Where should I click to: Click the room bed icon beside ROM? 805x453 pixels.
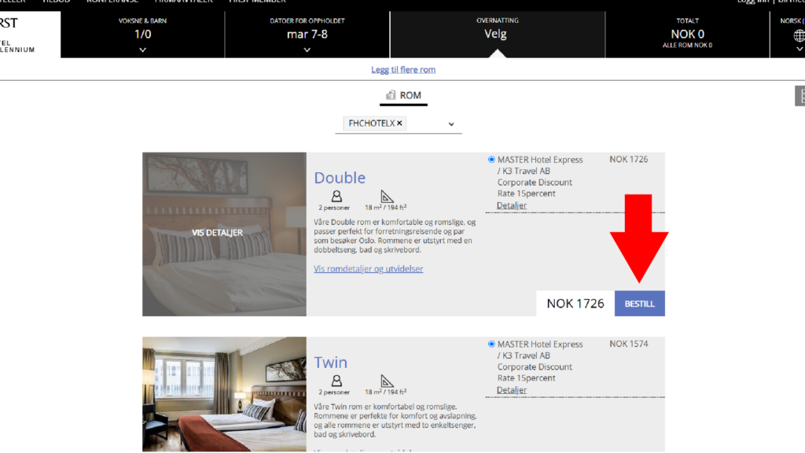391,95
